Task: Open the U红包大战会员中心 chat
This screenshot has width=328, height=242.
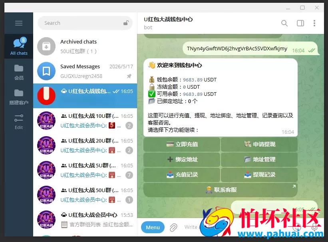Action: tap(85, 220)
